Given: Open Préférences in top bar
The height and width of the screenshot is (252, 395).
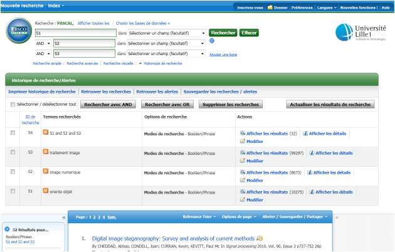Looking at the screenshot, I should coord(302,8).
